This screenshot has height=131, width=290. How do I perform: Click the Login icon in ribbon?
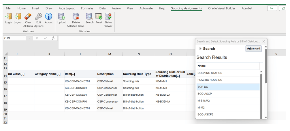[x=9, y=16]
